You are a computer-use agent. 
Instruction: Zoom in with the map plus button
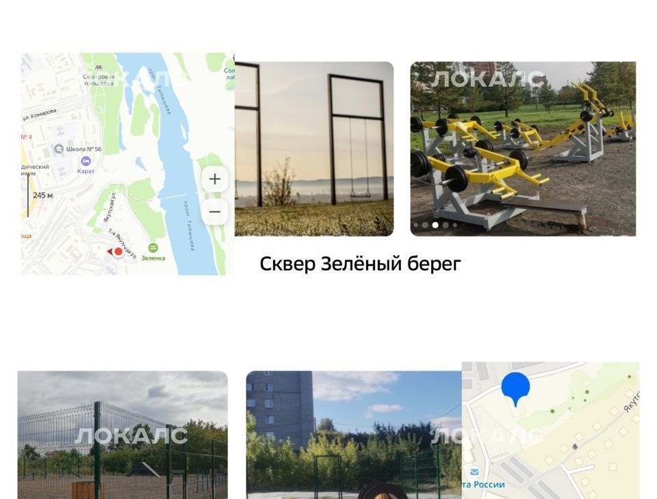point(214,179)
